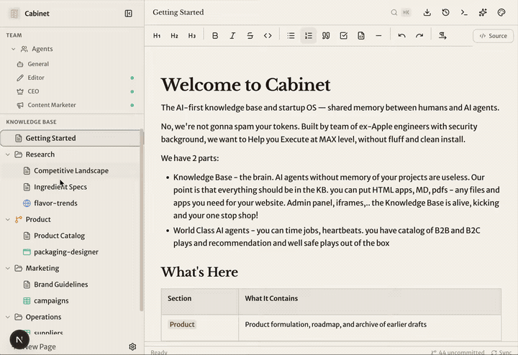The width and height of the screenshot is (518, 355).
Task: Apply strikethrough formatting
Action: 250,36
